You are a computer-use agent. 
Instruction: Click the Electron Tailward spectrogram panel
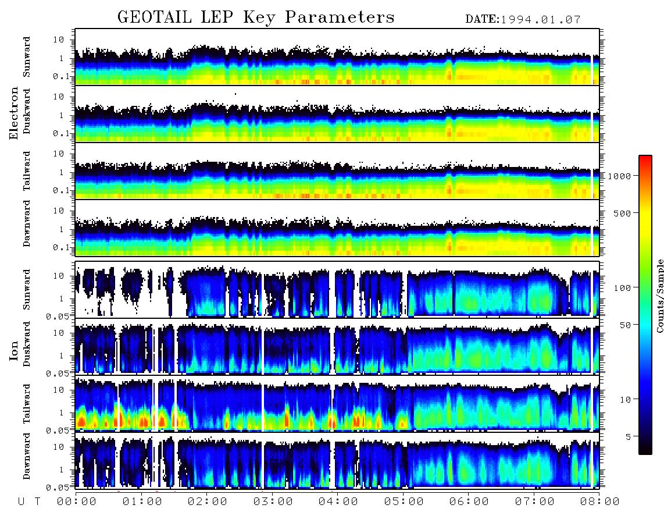click(337, 170)
